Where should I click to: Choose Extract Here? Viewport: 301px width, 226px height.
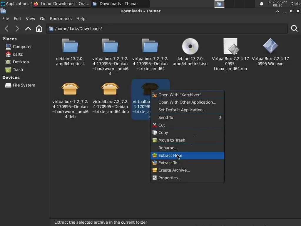187,155
